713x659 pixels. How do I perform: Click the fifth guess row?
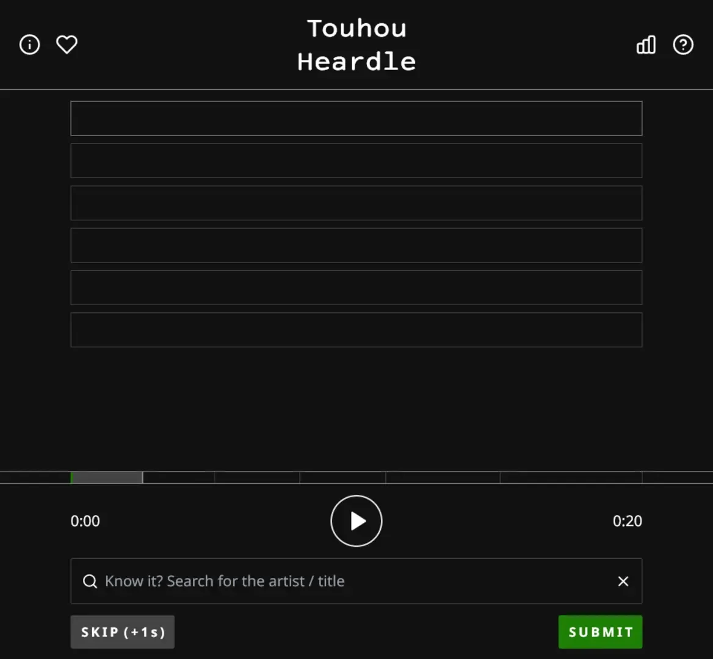(x=356, y=287)
